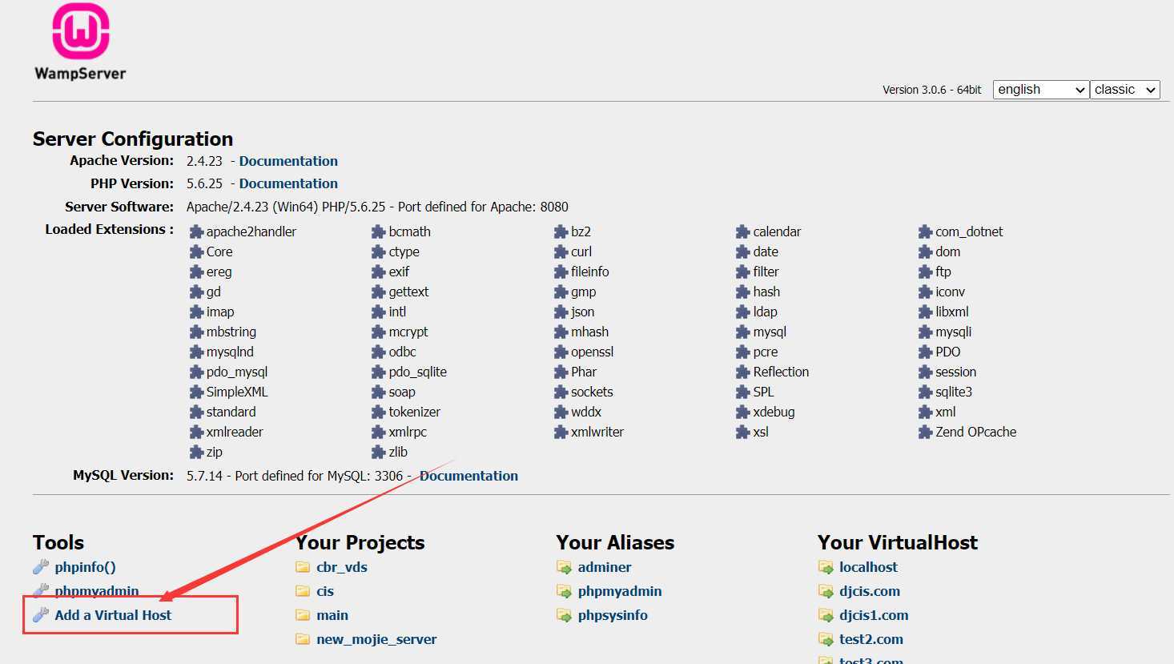Select the SimpleXML extension text

click(237, 392)
